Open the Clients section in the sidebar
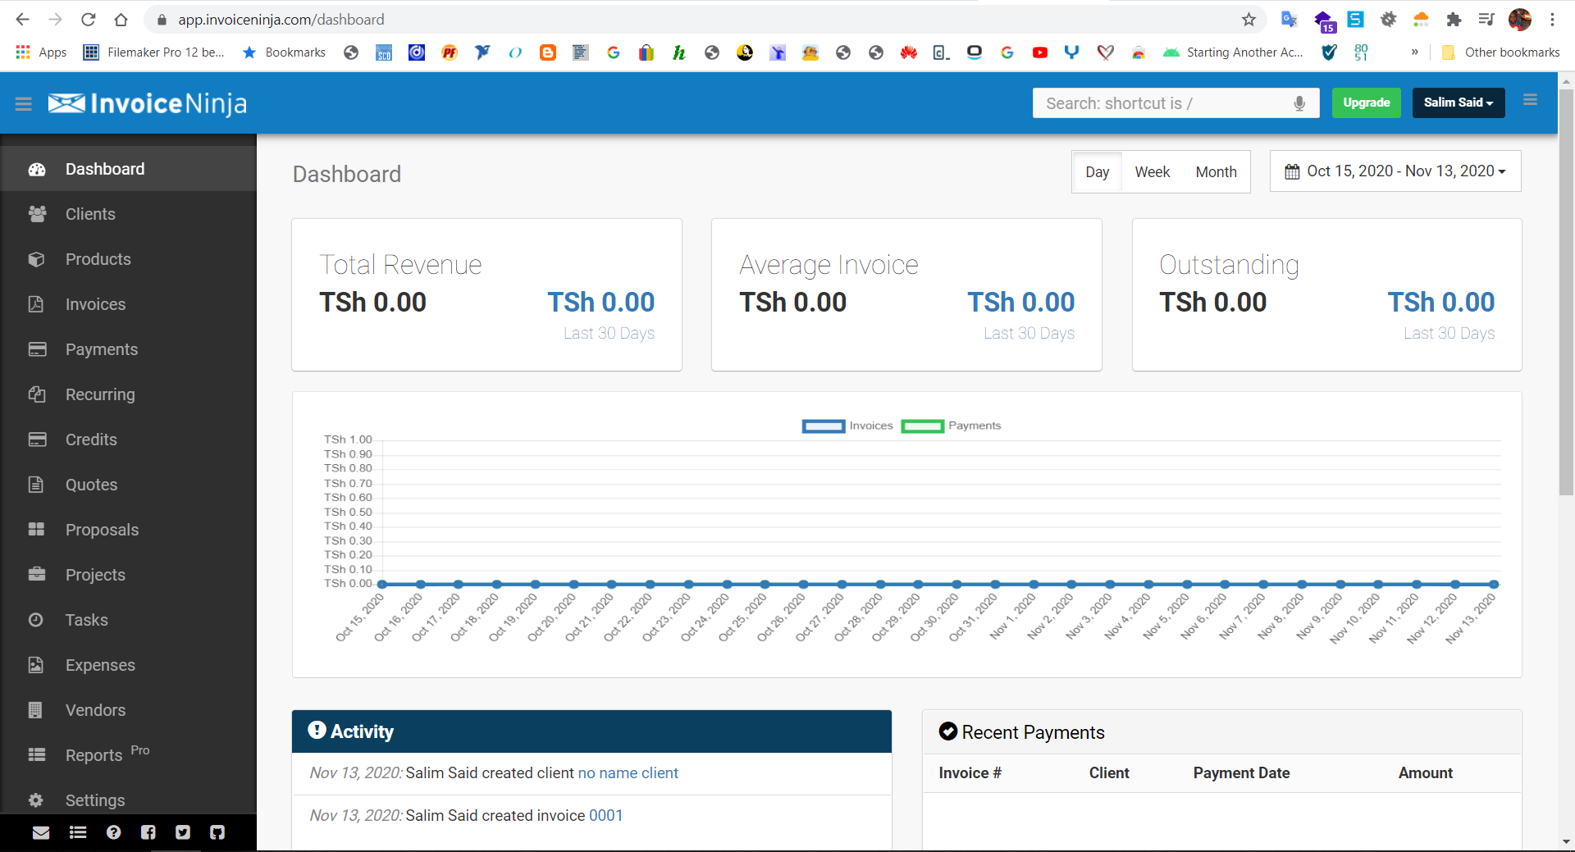The height and width of the screenshot is (852, 1575). [x=90, y=214]
